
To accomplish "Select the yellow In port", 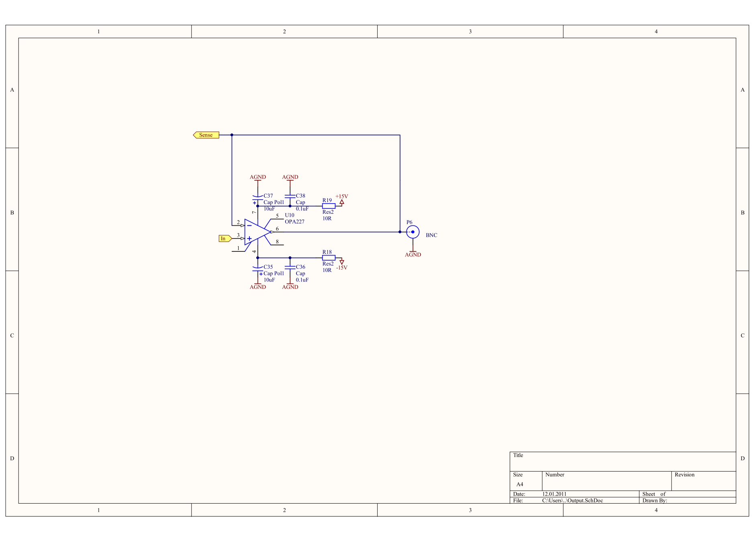I will coord(225,238).
